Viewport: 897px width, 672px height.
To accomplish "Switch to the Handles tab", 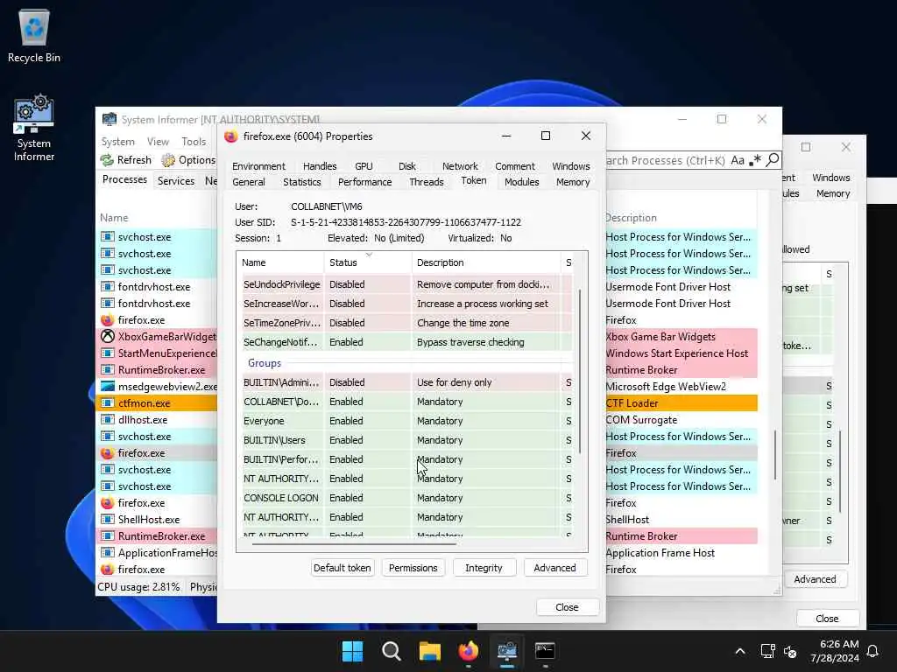I will (x=320, y=166).
